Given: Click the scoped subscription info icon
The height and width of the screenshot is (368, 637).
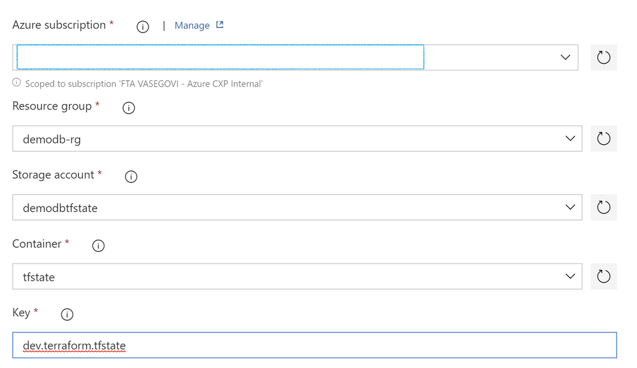Looking at the screenshot, I should [16, 82].
